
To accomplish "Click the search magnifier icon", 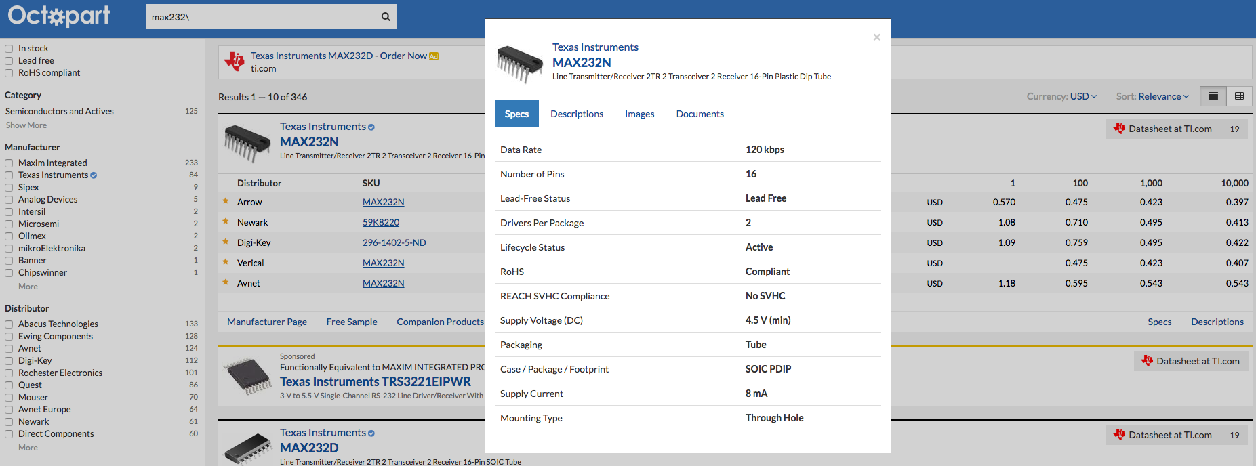I will [386, 17].
